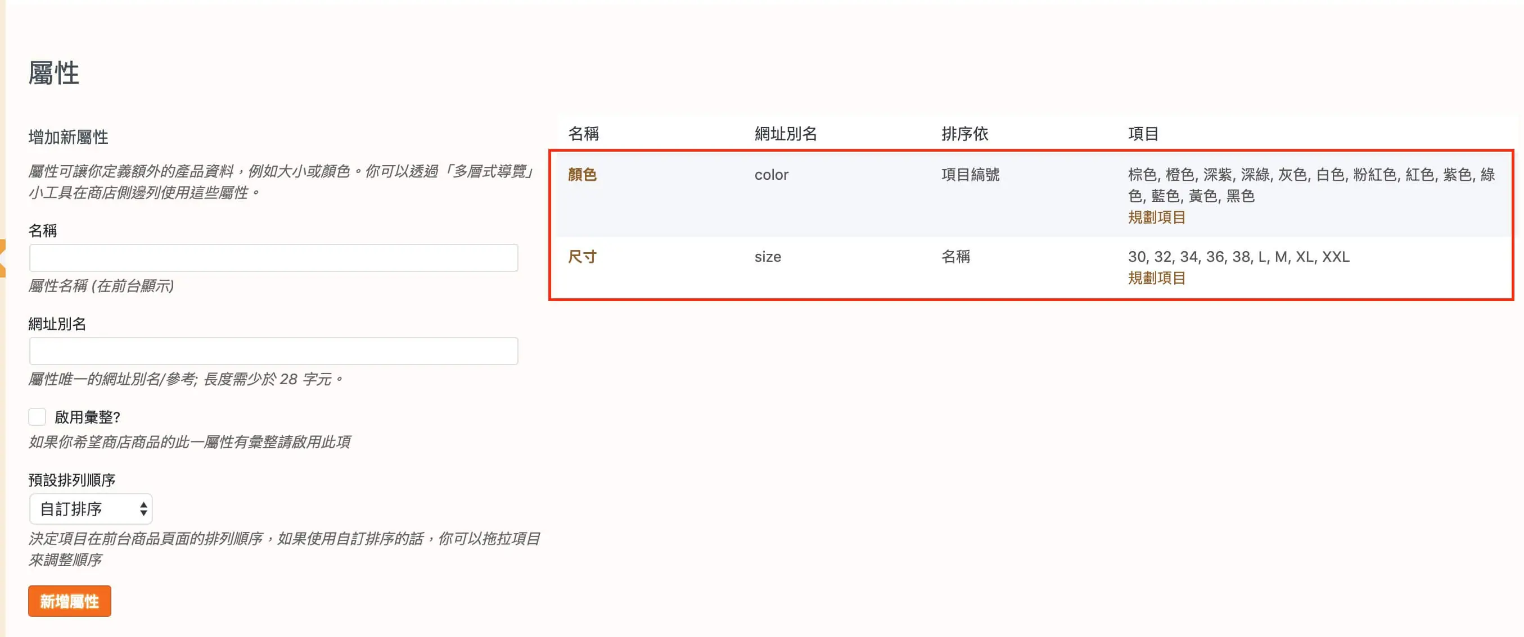Click 規劃項目 under the color terms
This screenshot has height=637, width=1524.
(1157, 217)
